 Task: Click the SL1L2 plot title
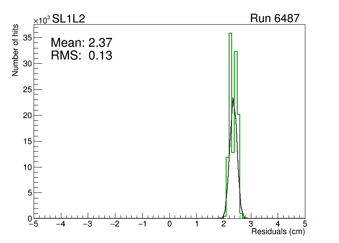(x=69, y=18)
